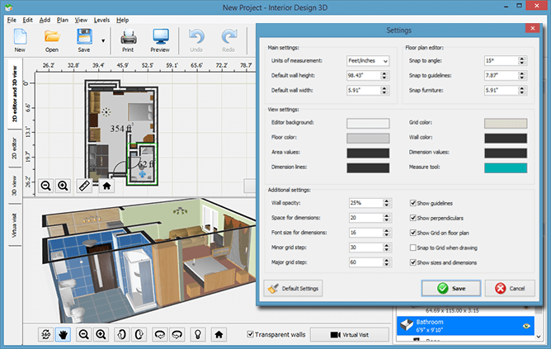Viewport: 551px width, 349px height.
Task: Zoom out in the 3D view
Action: [83, 335]
